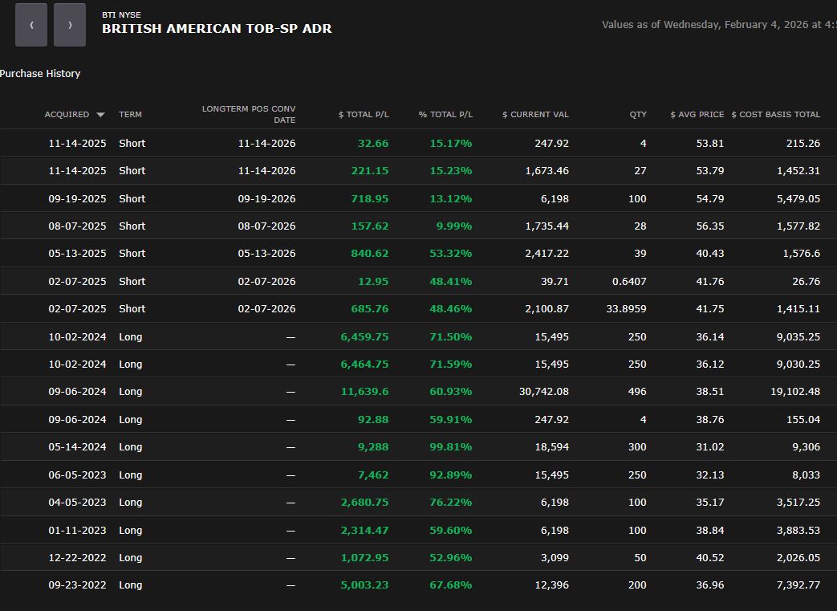837x611 pixels.
Task: Sort by QTY column header
Action: point(638,114)
